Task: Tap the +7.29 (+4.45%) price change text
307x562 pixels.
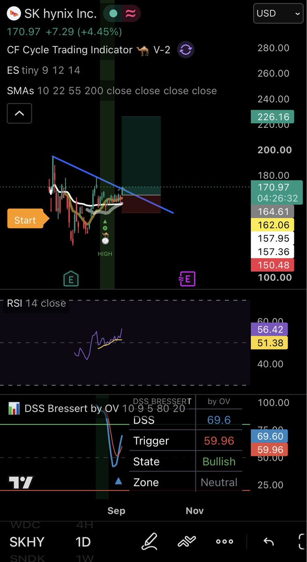Action: 83,32
